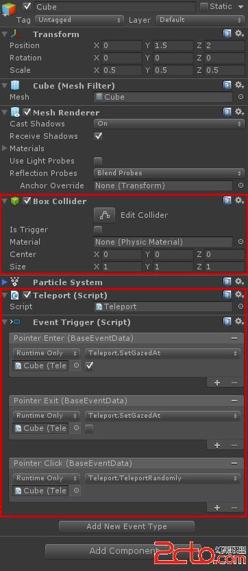This screenshot has height=571, width=248.
Task: Click the Add Component button
Action: 123,551
